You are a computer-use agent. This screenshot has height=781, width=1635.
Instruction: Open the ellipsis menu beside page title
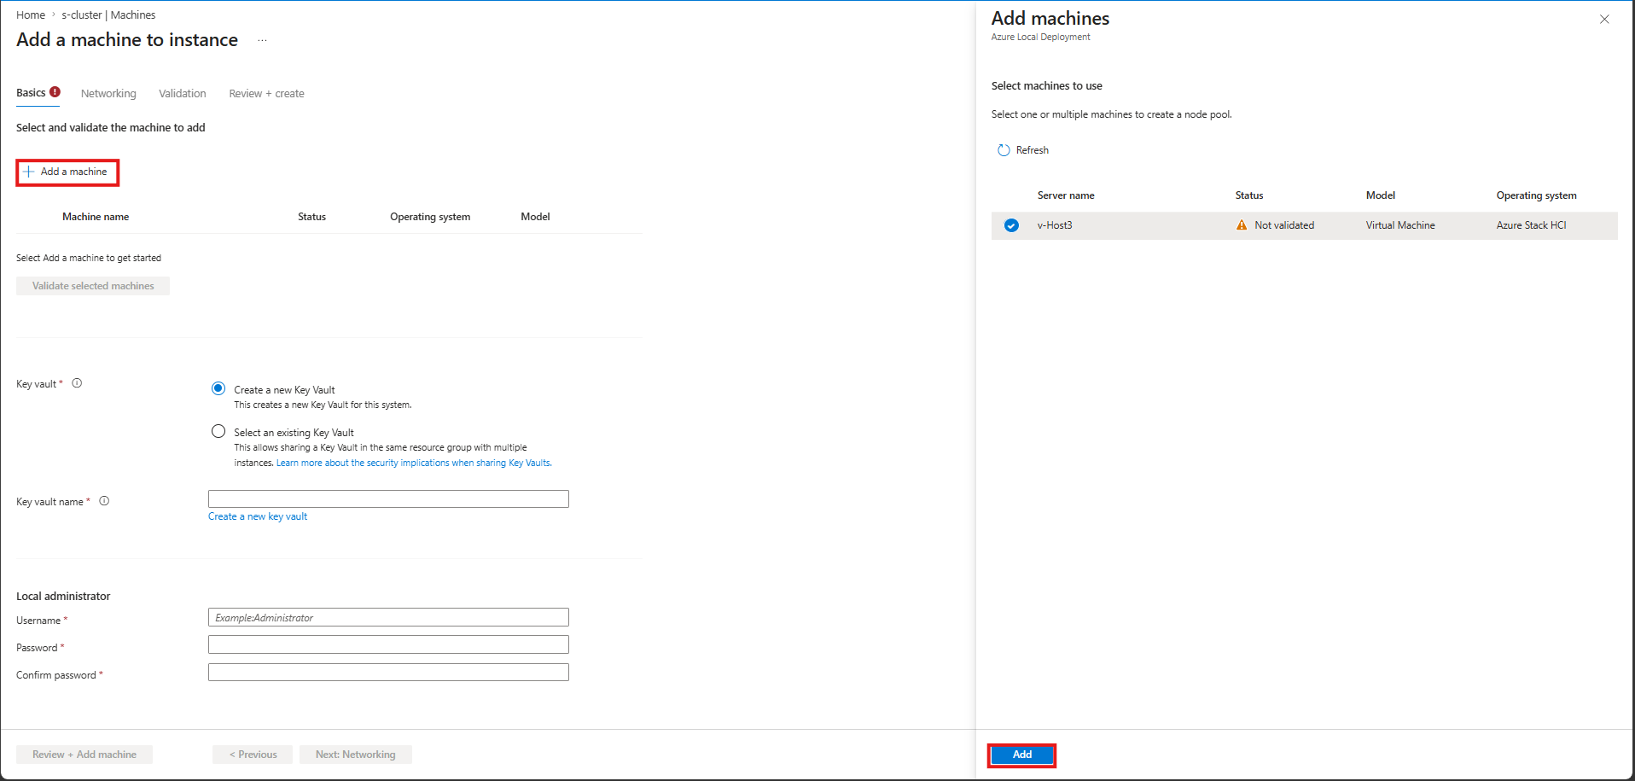pos(262,40)
